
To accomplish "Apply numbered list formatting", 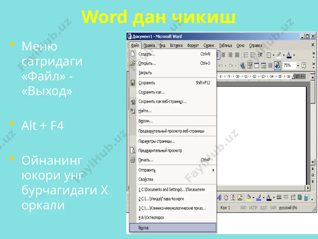I will [x=246, y=55].
